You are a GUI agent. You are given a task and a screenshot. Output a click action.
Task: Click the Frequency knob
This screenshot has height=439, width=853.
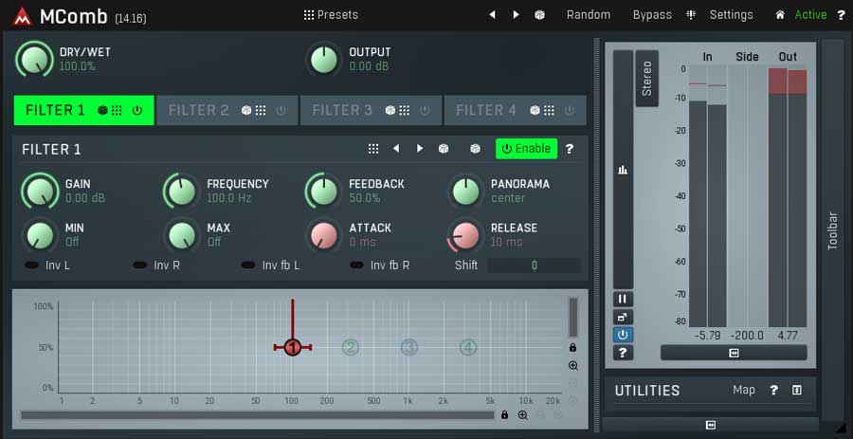(181, 191)
